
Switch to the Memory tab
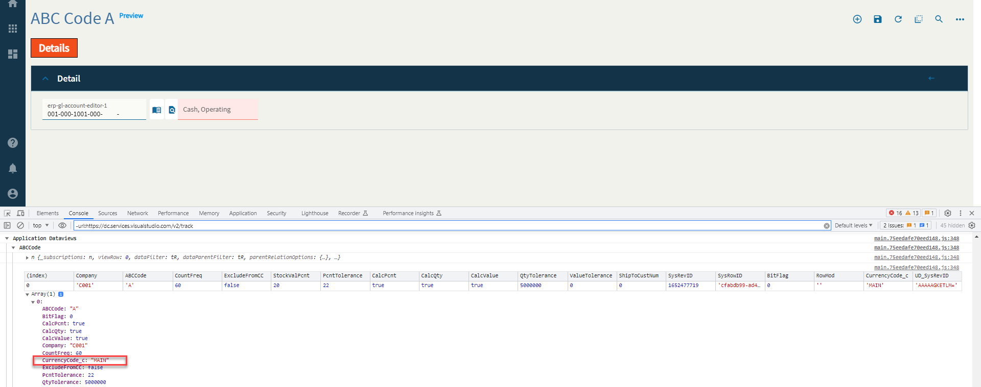(x=209, y=213)
